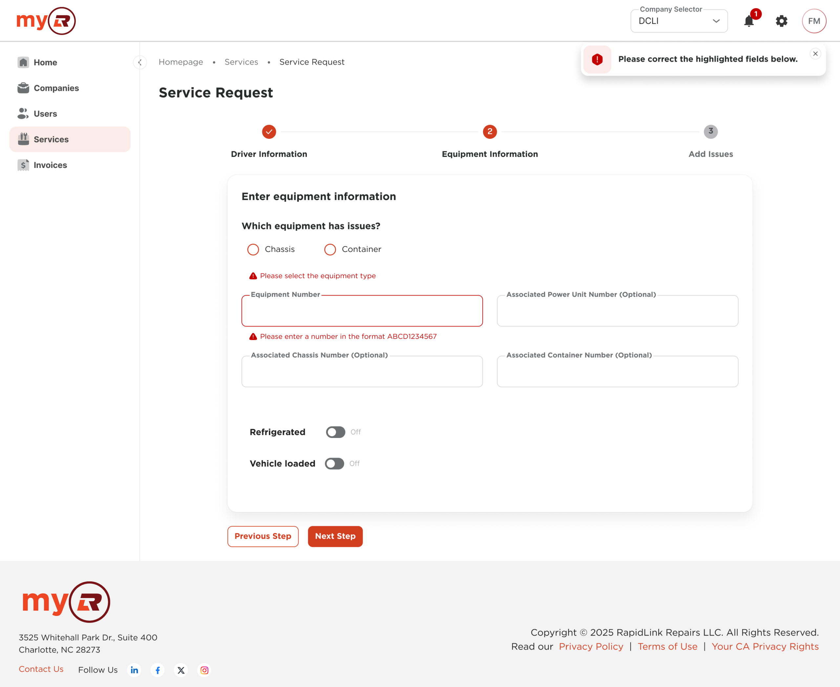Click the myR logo in header
840x687 pixels.
coord(46,21)
